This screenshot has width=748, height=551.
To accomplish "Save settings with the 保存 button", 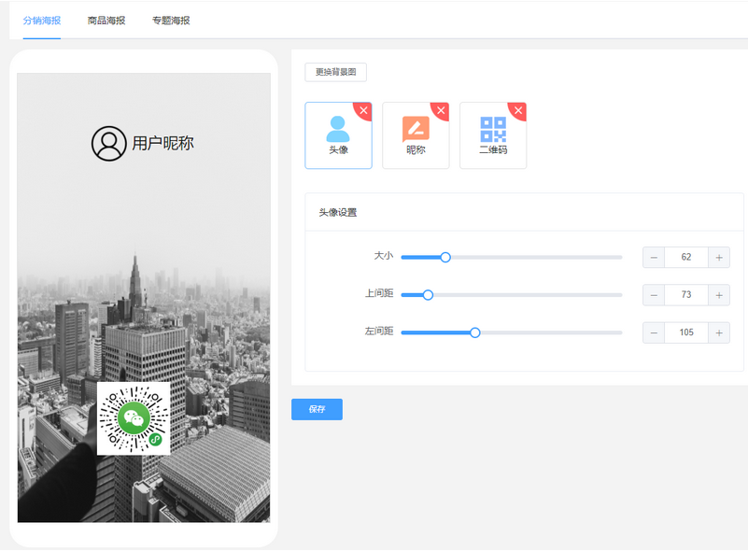I will pos(317,409).
